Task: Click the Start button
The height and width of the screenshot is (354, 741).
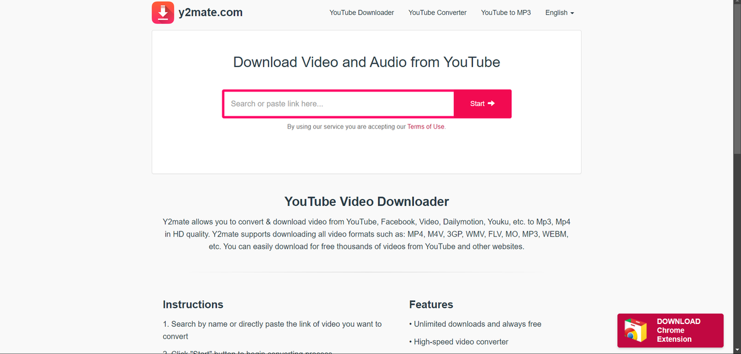Action: [482, 104]
